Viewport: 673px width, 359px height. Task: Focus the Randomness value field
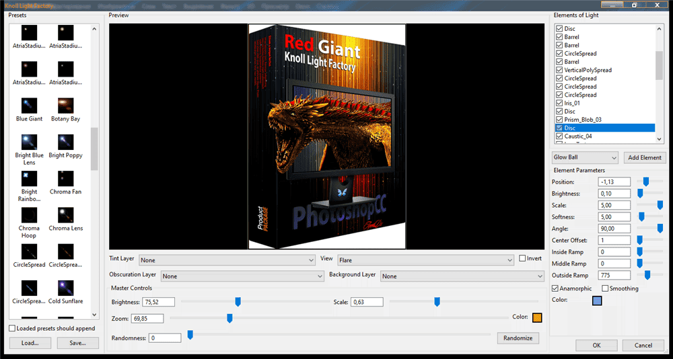[x=164, y=338]
